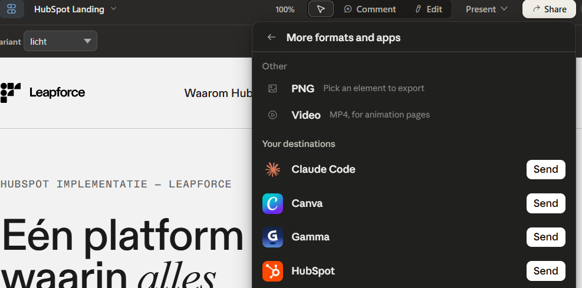
Task: Open the Present dropdown menu
Action: (x=486, y=9)
